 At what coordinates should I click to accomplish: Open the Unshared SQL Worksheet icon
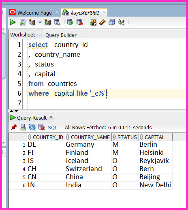[x=93, y=22]
